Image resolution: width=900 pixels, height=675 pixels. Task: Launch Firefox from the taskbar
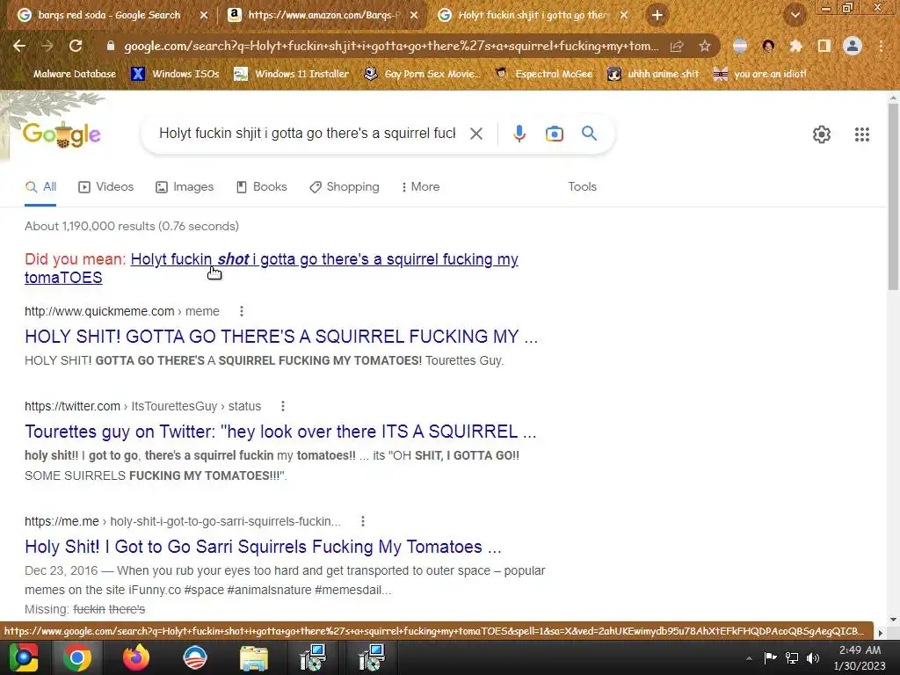[x=136, y=657]
